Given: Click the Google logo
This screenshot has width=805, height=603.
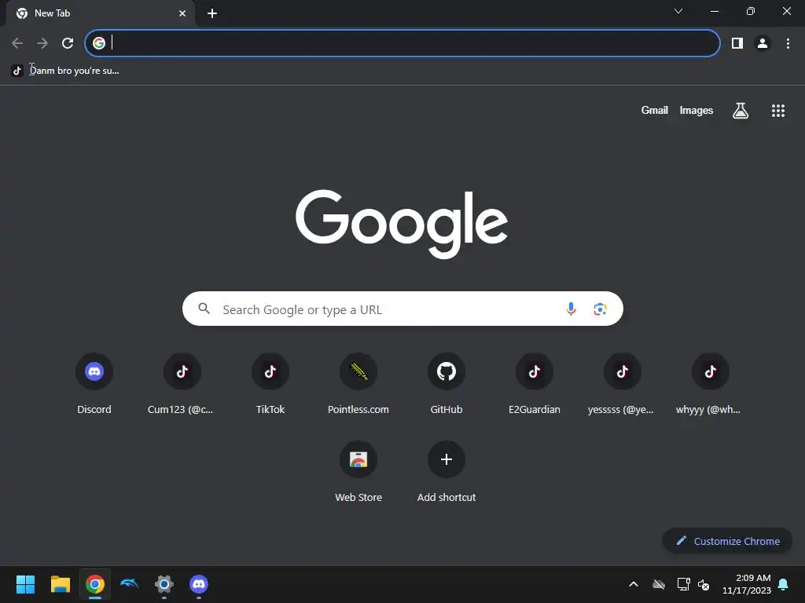Looking at the screenshot, I should pos(402,224).
